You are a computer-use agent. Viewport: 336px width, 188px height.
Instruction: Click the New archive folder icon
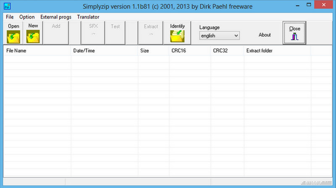coord(33,37)
